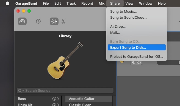Screen dimensions: 180x106
Task: Select Bass in the library list
Action: coord(22,99)
